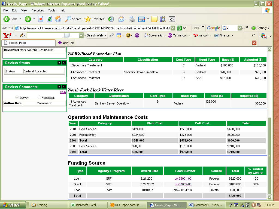Open the History clock icon
This screenshot has height=209, width=279.
tap(111, 19)
